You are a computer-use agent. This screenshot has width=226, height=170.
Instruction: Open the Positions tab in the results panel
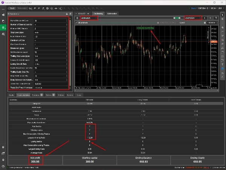[x=37, y=95]
